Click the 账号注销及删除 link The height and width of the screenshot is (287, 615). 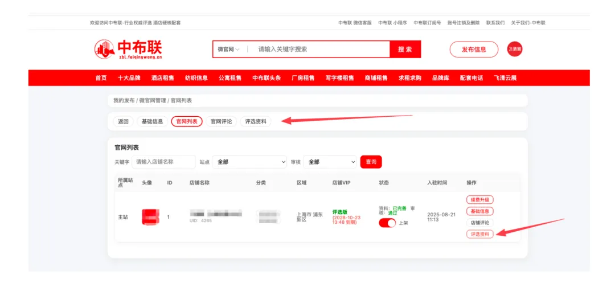464,23
